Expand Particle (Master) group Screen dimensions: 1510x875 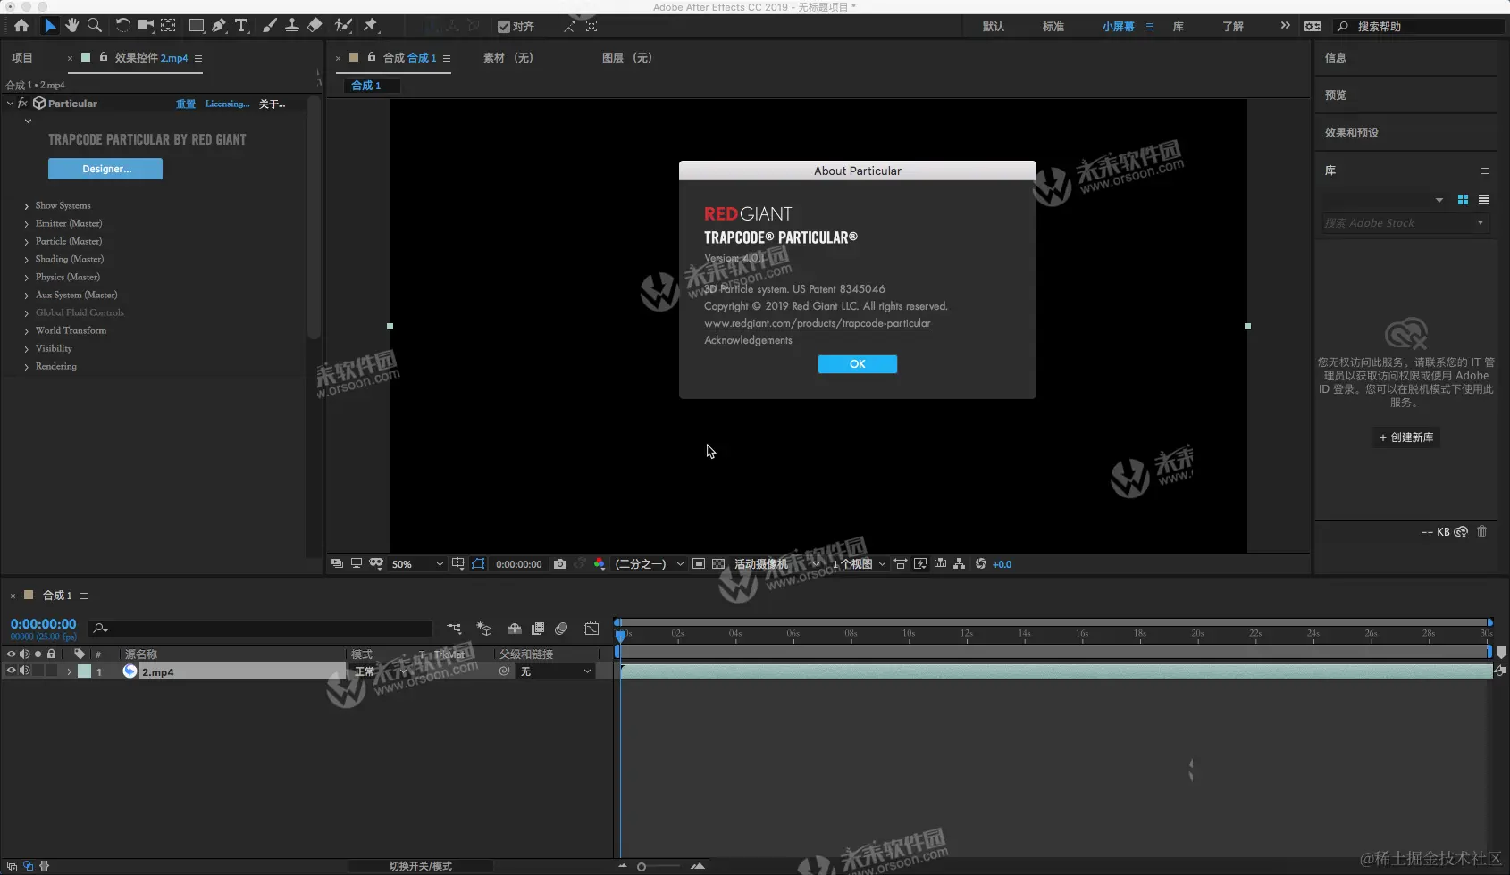27,242
